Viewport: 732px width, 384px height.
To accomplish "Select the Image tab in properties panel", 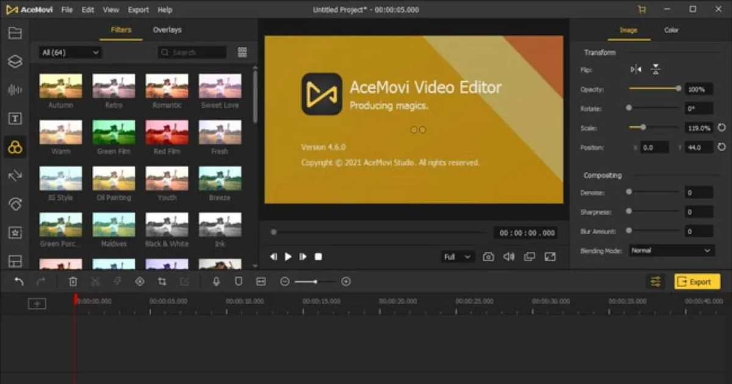I will point(628,30).
